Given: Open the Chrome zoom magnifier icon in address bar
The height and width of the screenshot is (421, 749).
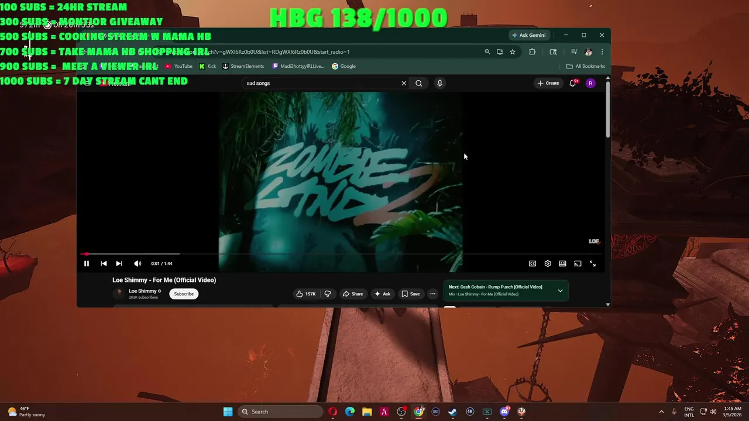Looking at the screenshot, I should 487,51.
